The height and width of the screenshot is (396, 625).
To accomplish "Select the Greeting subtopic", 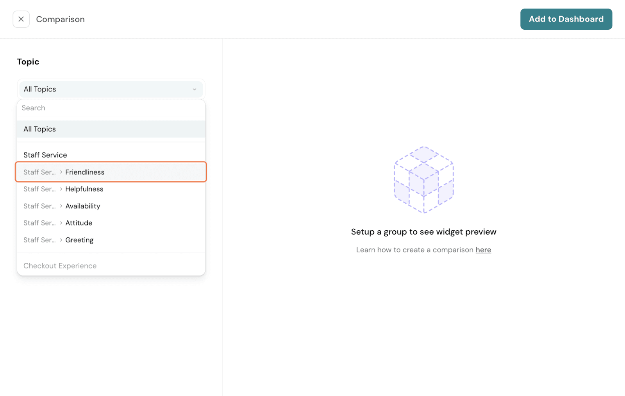I will 79,240.
